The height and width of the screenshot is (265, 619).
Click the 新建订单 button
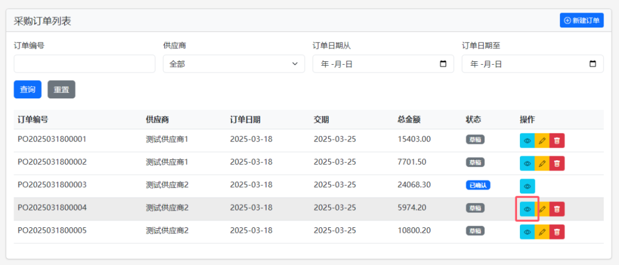coord(582,21)
